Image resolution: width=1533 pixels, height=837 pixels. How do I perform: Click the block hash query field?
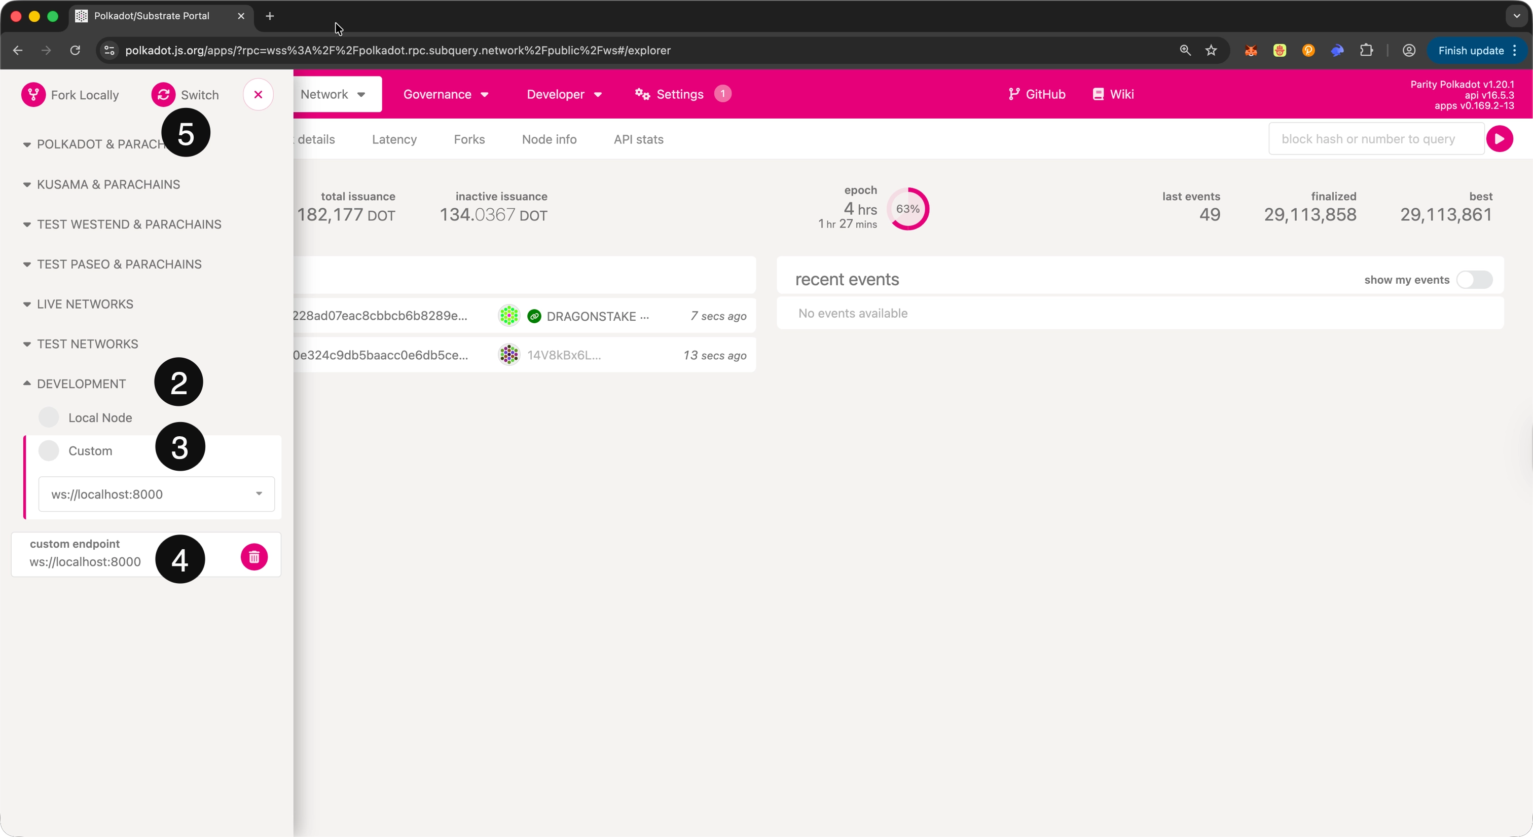click(x=1375, y=139)
